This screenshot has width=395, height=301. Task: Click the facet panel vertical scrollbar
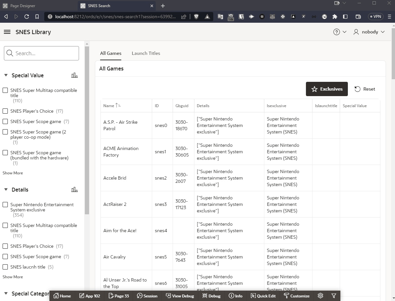(x=87, y=130)
